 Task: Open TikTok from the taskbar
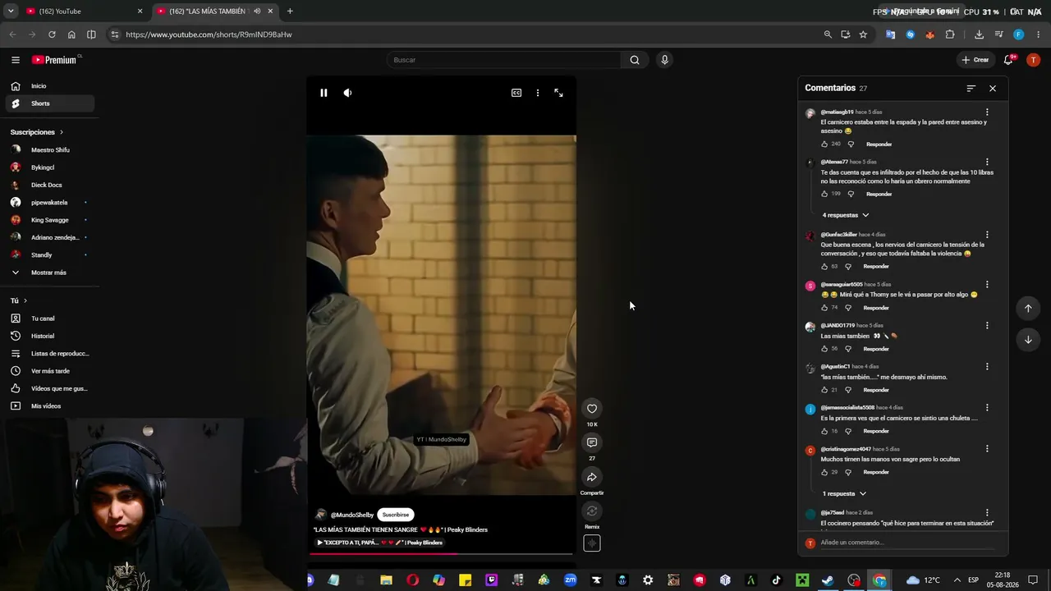[x=776, y=580]
